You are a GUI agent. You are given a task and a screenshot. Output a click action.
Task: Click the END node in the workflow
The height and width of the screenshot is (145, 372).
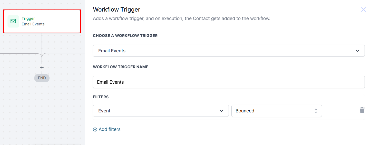(42, 78)
